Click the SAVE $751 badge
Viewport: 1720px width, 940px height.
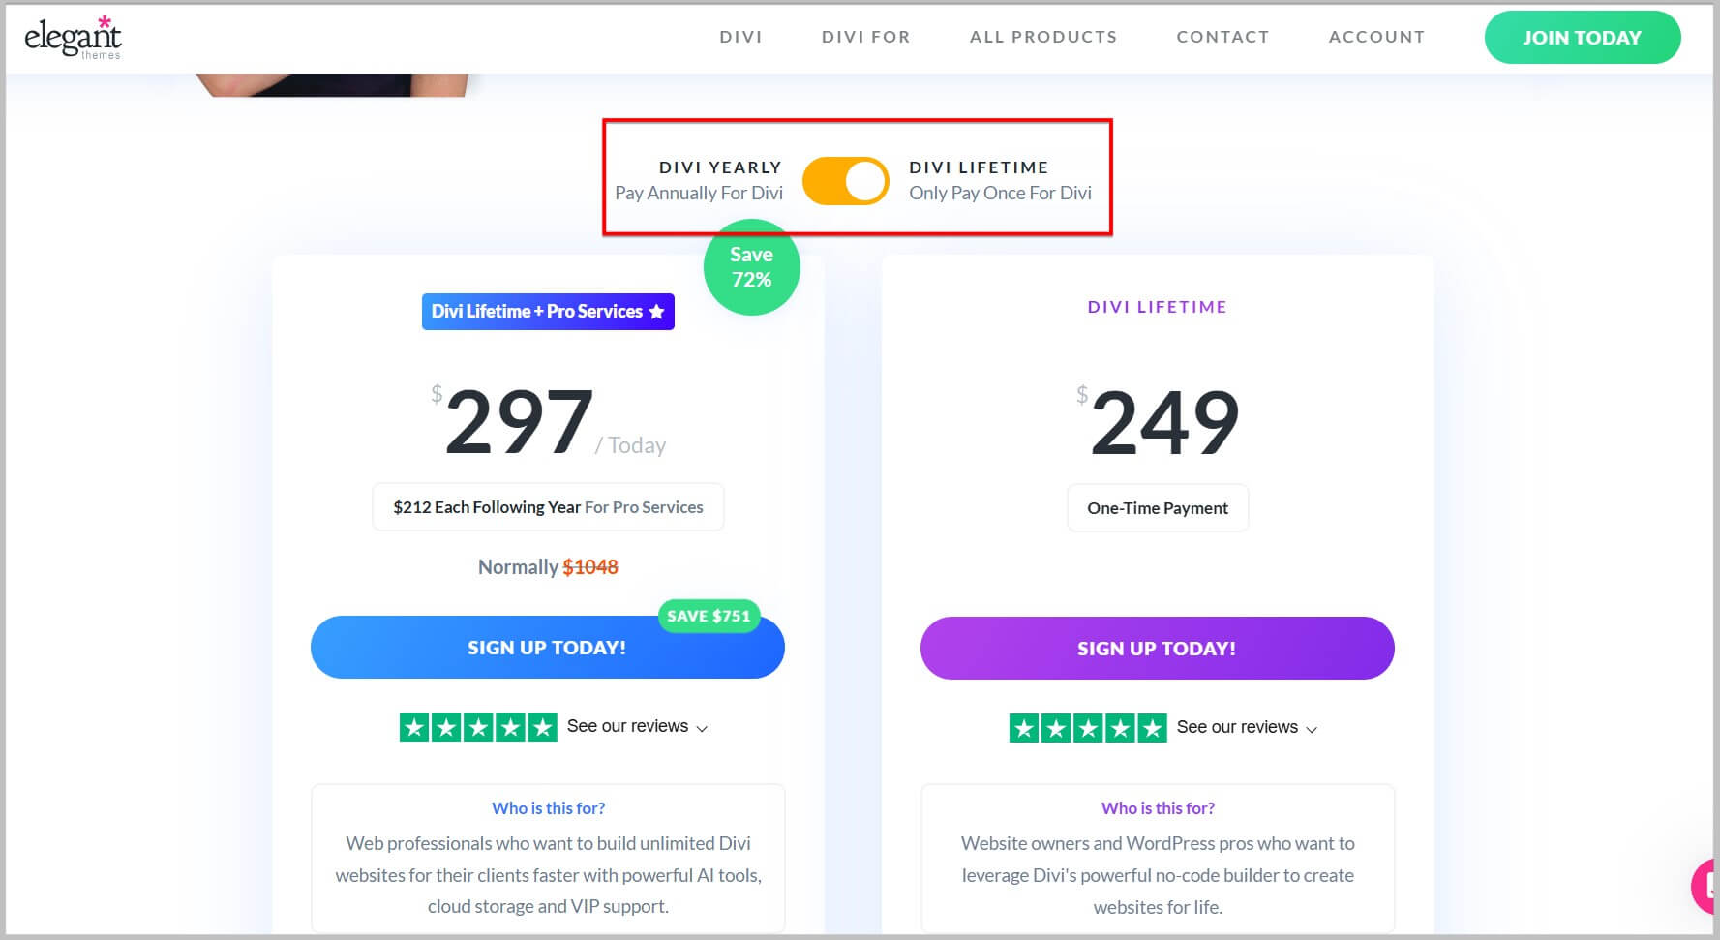[x=709, y=615]
